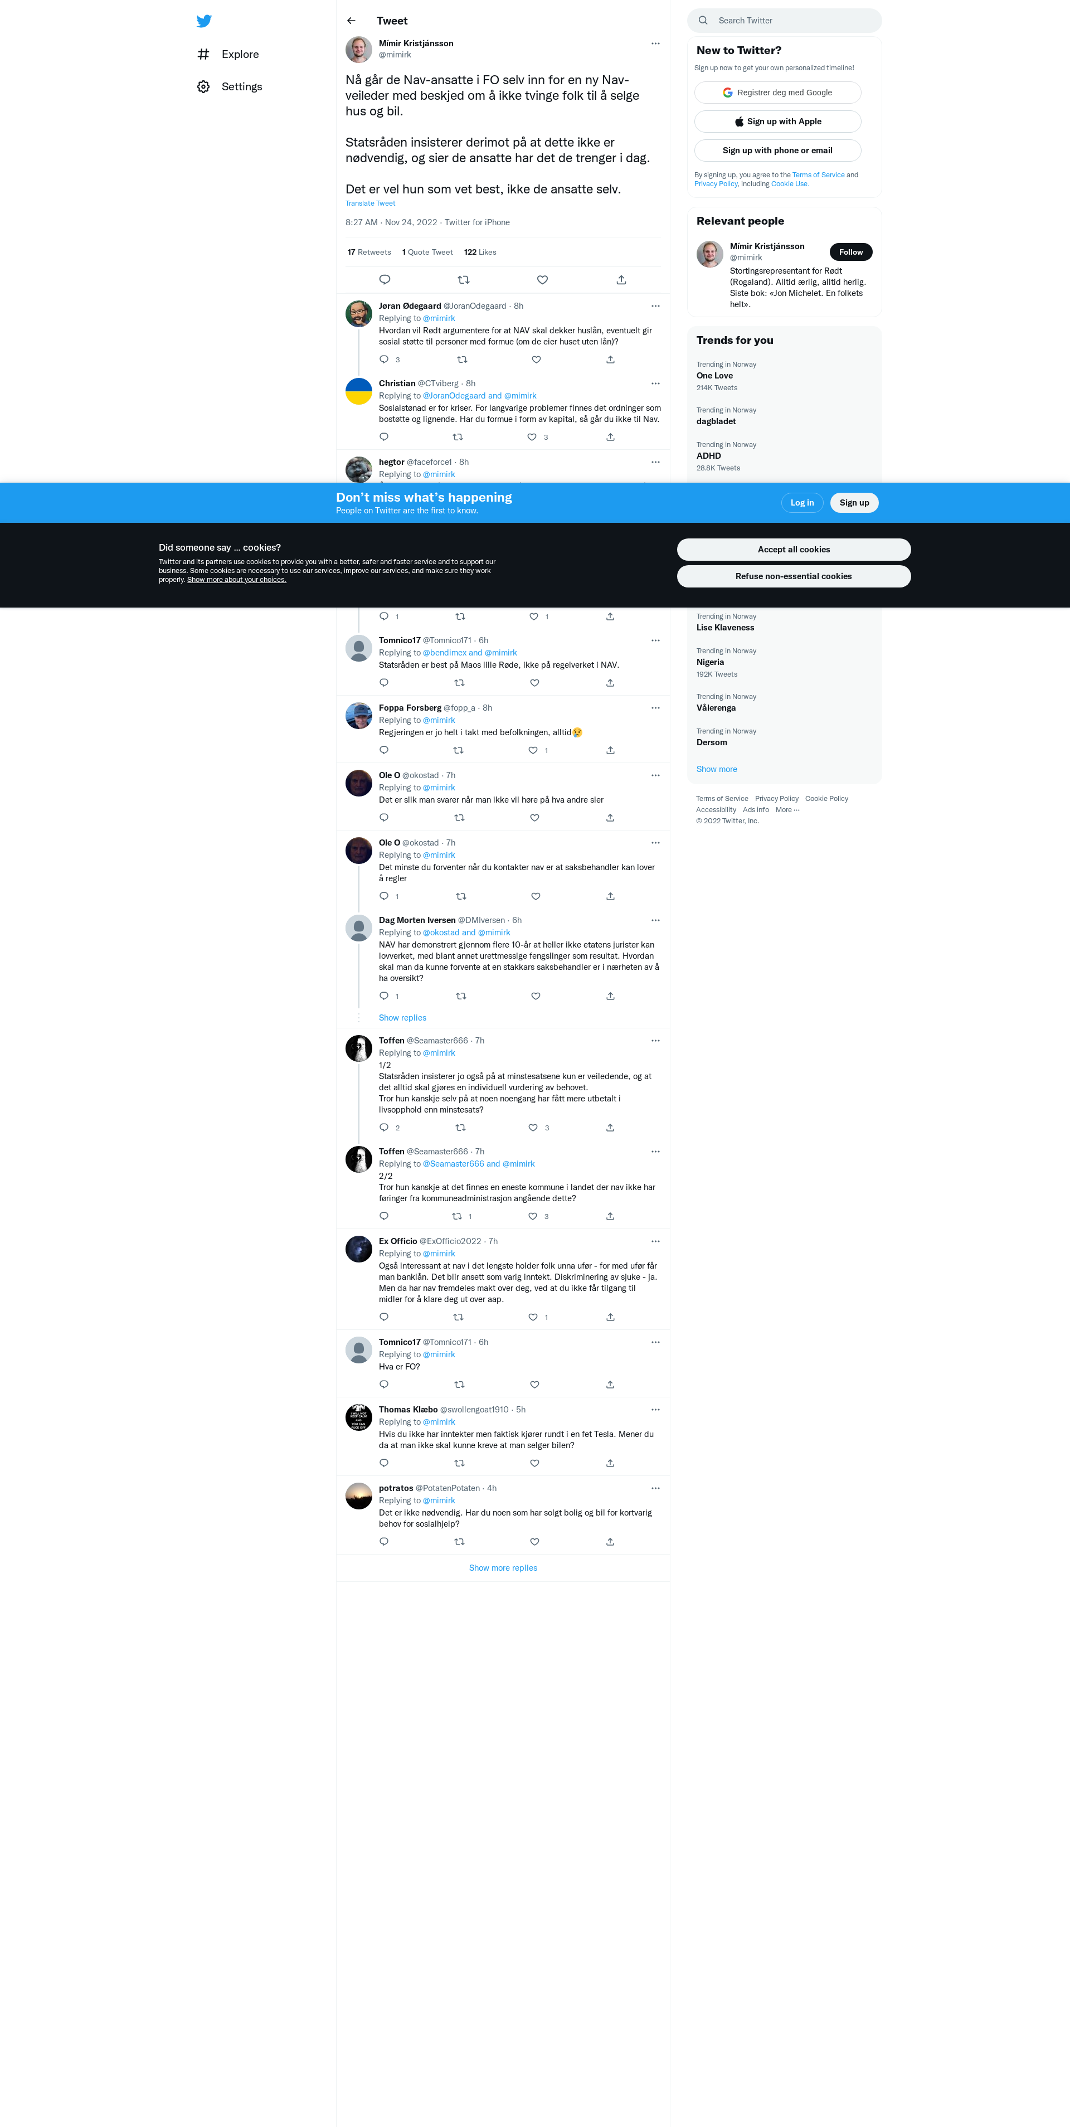The width and height of the screenshot is (1070, 2127).
Task: Like Foppa Forsberg's reply
Action: [x=533, y=751]
